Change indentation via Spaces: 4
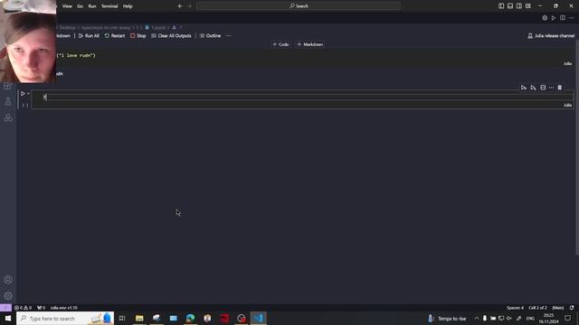Viewport: 579px width, 325px height. coord(515,308)
